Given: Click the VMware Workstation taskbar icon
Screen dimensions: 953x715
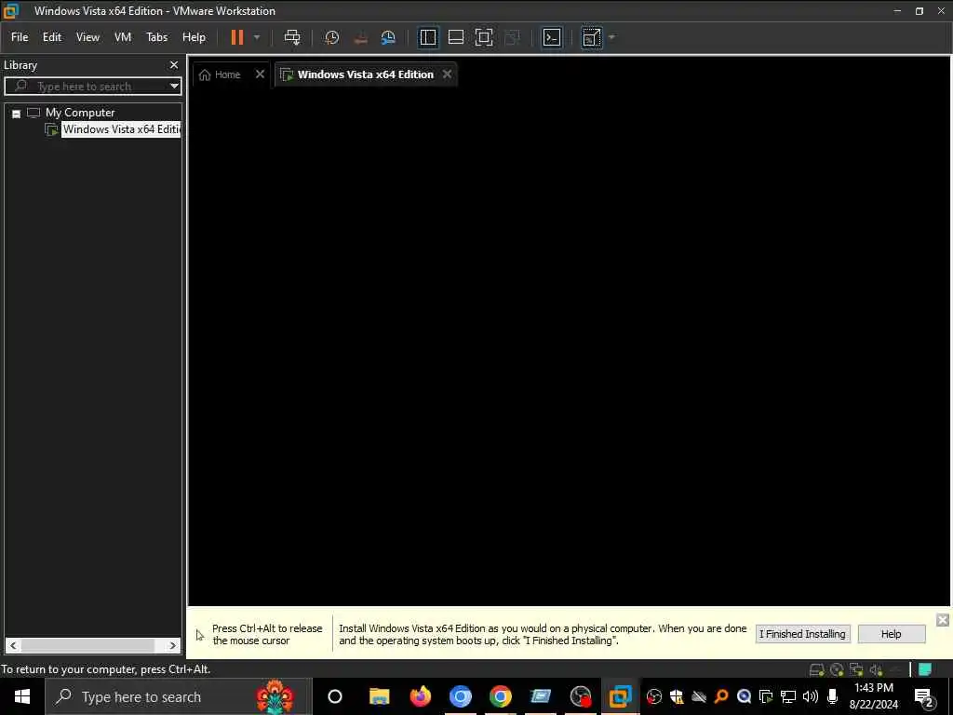Looking at the screenshot, I should (621, 696).
